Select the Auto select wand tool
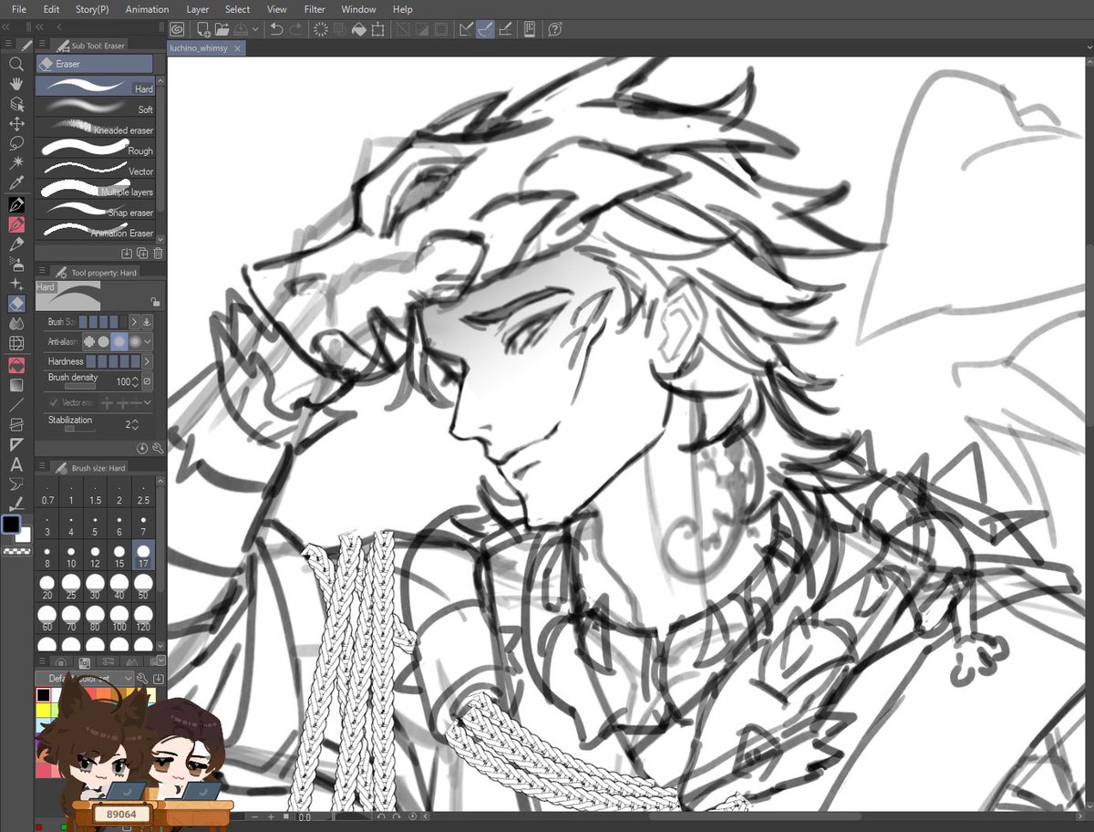 point(15,162)
